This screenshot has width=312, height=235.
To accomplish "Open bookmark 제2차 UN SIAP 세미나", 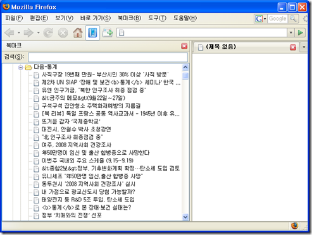I will click(111, 82).
